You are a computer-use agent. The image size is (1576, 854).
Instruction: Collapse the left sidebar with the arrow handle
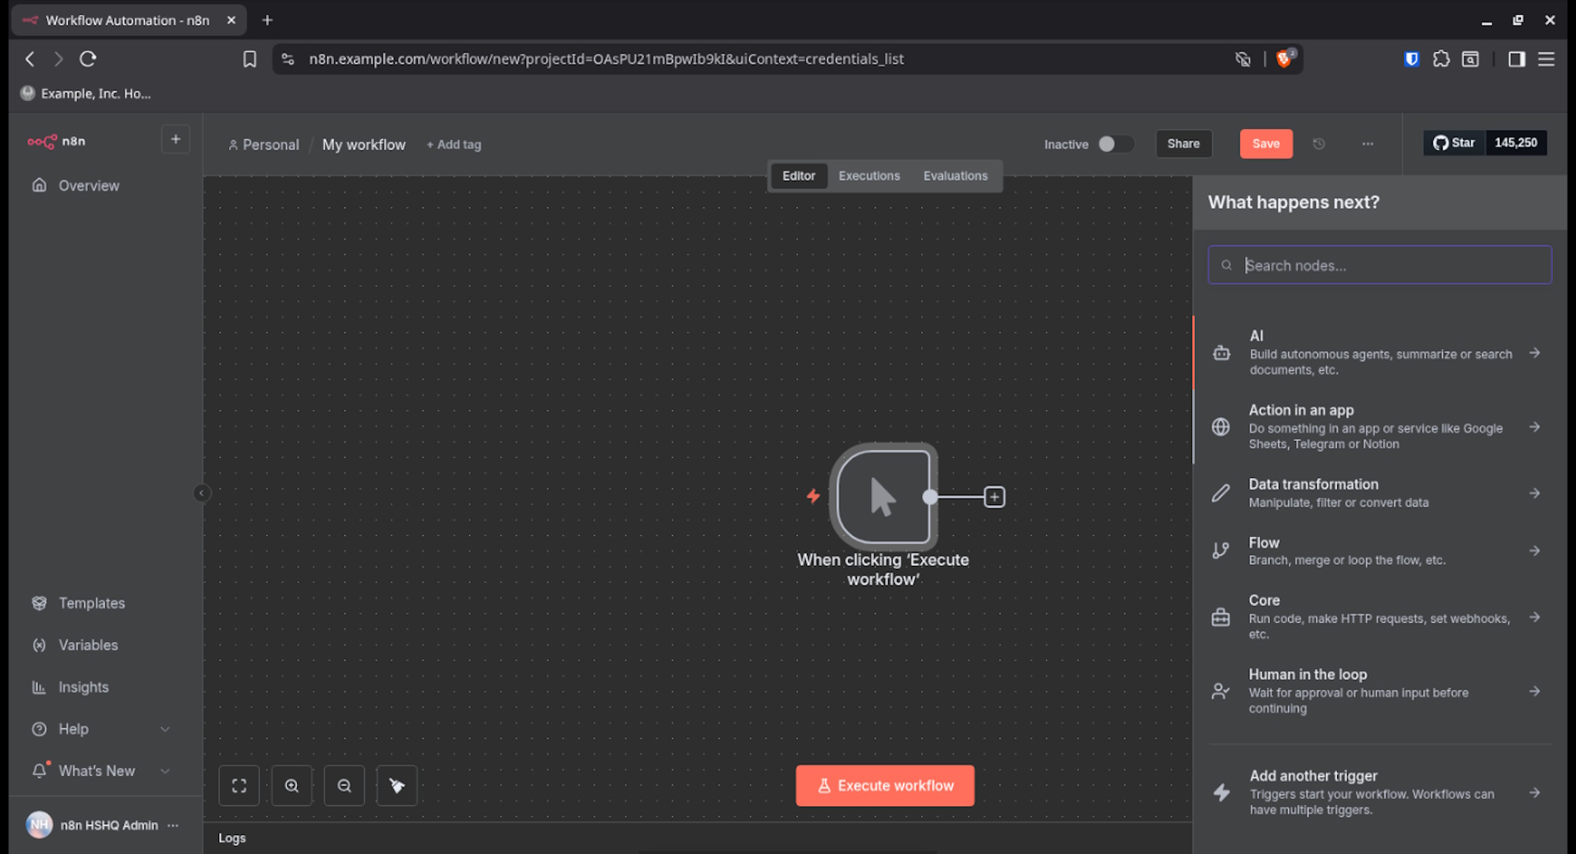click(x=201, y=493)
